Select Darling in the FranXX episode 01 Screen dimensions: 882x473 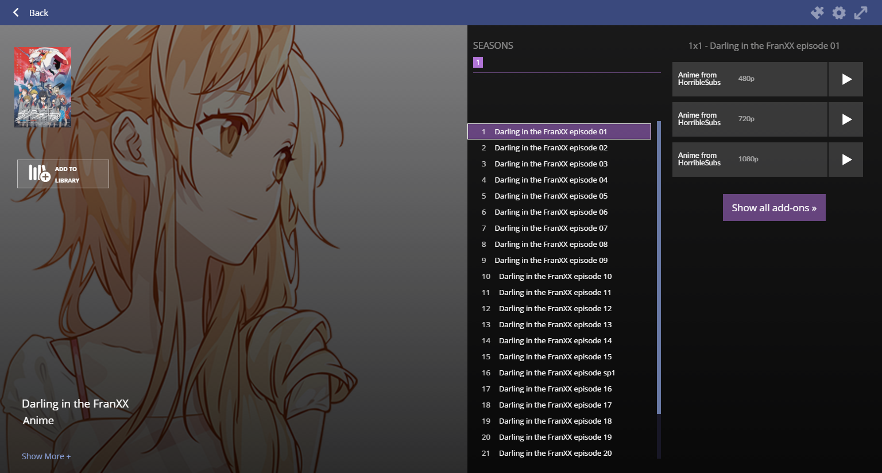point(559,131)
